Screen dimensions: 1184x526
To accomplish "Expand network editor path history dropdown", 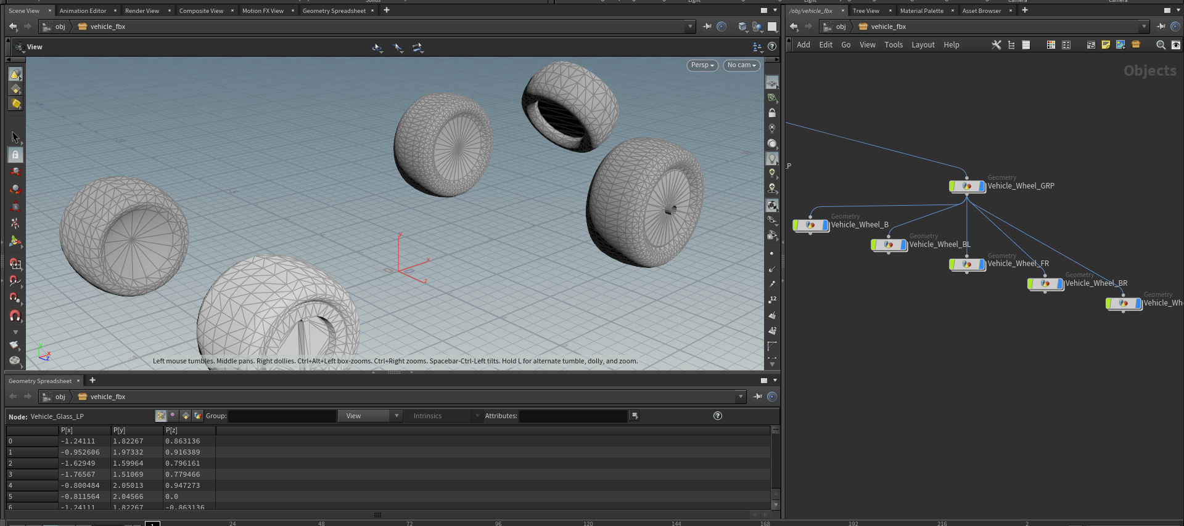I will coord(1144,26).
